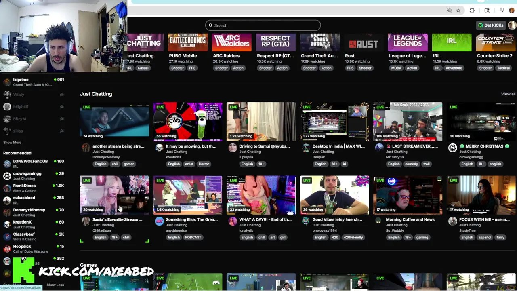
Task: Click the BilzyM offline channel in sidebar
Action: 34,119
